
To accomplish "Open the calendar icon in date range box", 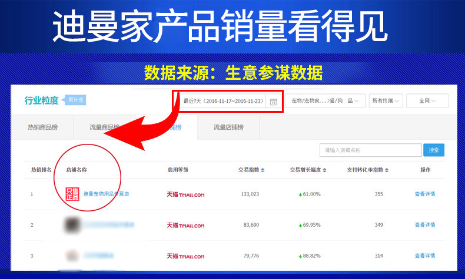I will pos(274,102).
